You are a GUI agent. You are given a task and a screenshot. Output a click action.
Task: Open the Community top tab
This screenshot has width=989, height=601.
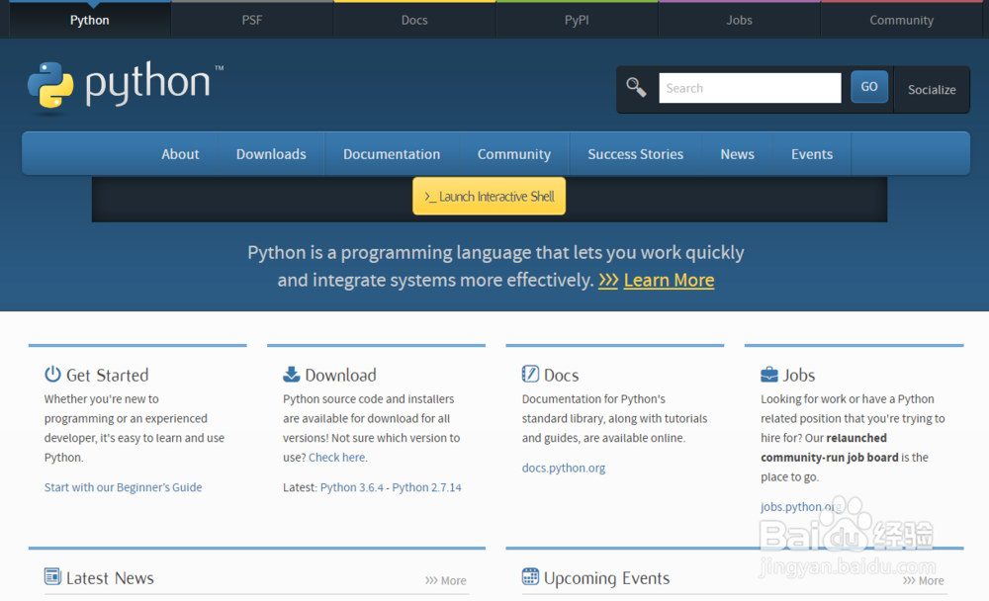click(901, 20)
